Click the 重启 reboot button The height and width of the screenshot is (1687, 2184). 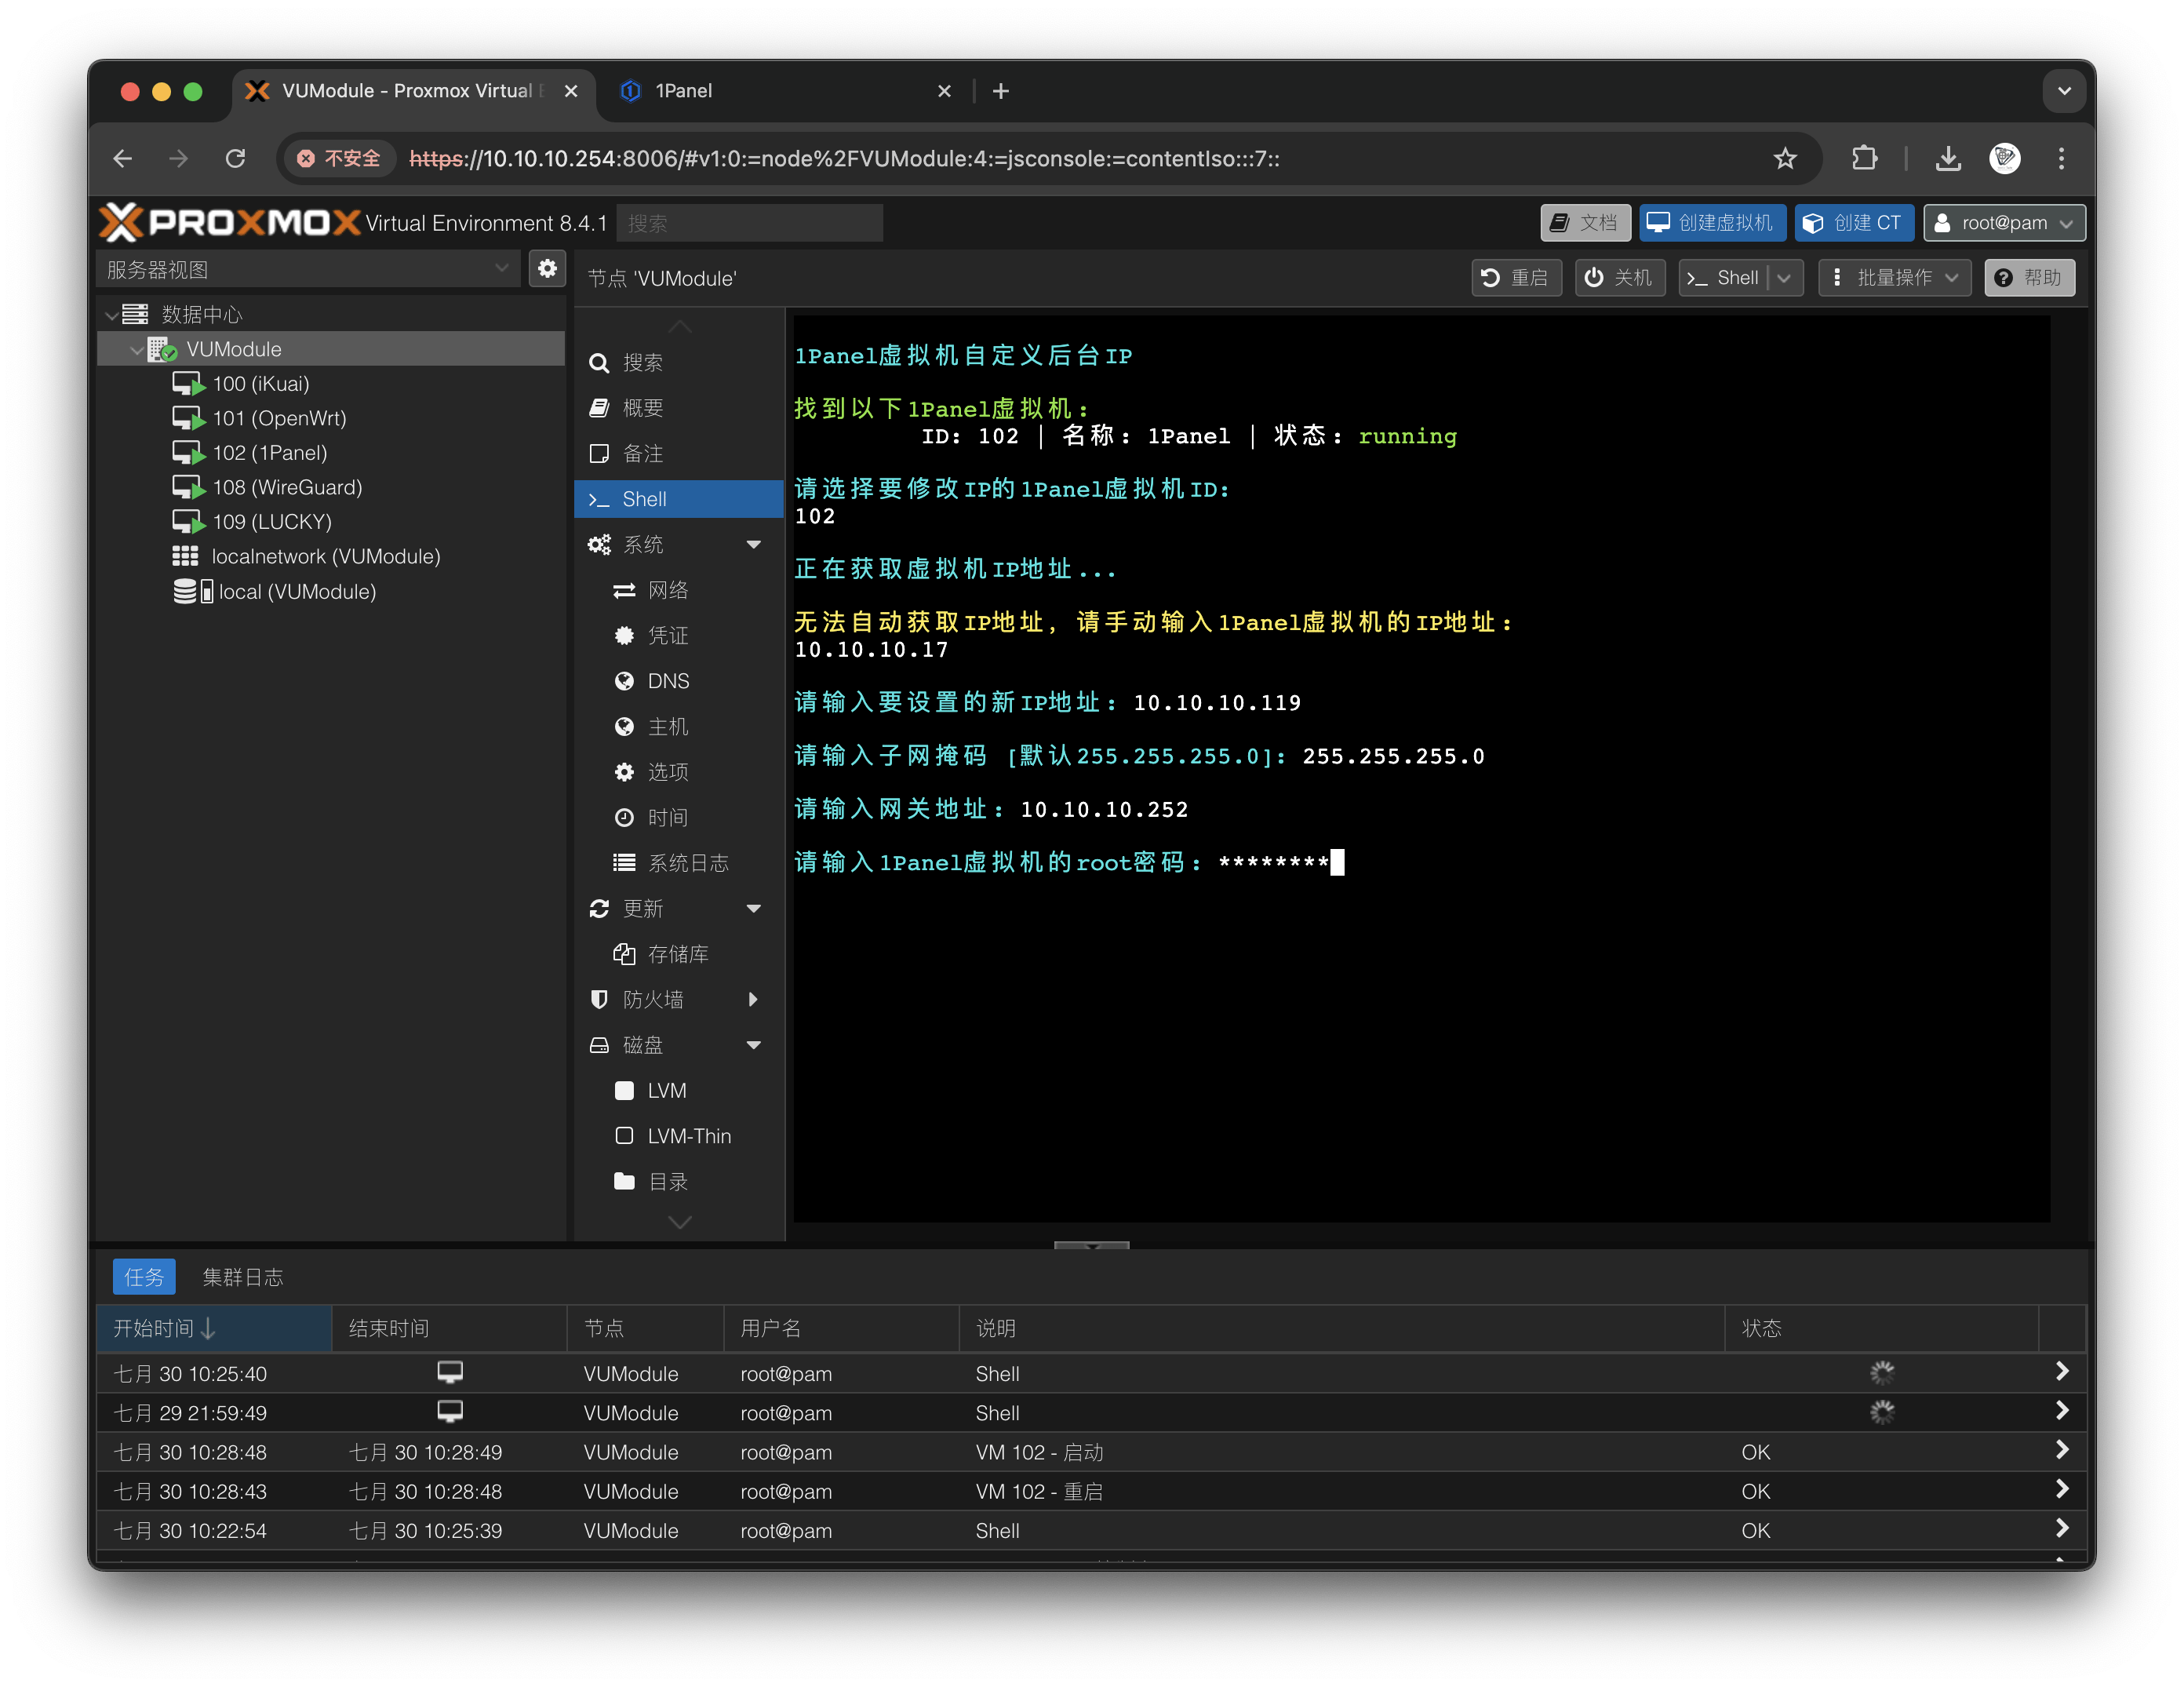pyautogui.click(x=1516, y=278)
